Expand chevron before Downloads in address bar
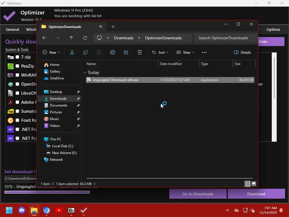The image size is (289, 217). click(x=108, y=38)
